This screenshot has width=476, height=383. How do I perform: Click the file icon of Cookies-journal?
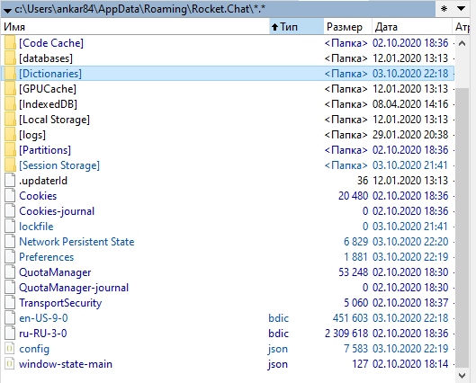coord(10,211)
